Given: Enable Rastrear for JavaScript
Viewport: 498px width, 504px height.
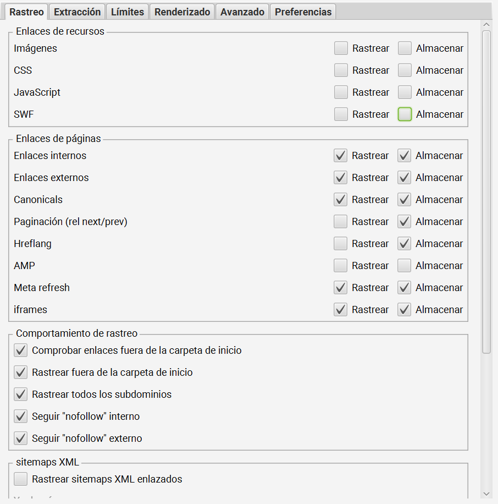Looking at the screenshot, I should pyautogui.click(x=340, y=92).
